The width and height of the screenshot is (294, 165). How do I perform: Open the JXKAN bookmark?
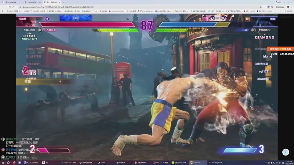pos(131,11)
